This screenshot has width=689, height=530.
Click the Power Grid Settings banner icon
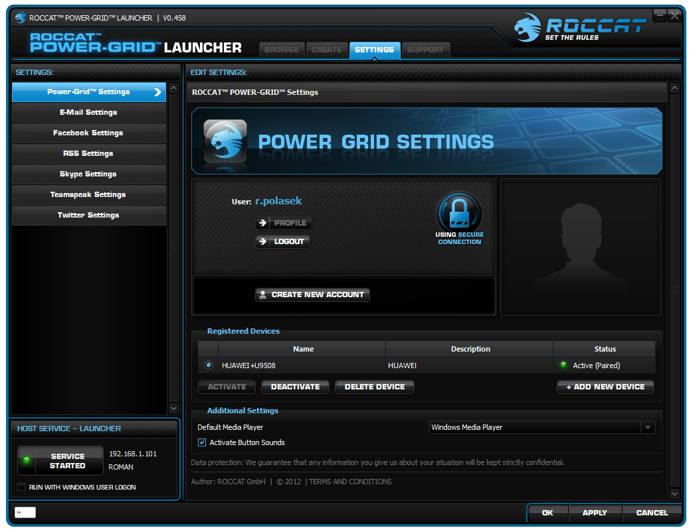pos(225,141)
